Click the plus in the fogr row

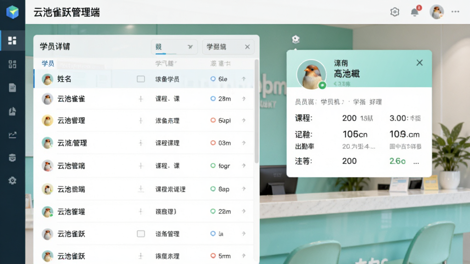141,166
